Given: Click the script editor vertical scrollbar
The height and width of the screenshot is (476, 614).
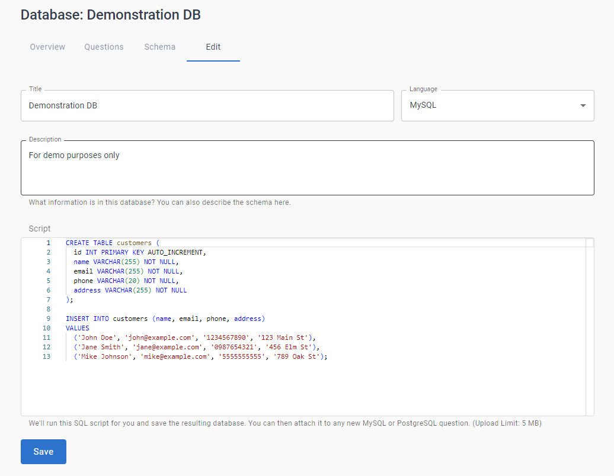Looking at the screenshot, I should pyautogui.click(x=589, y=326).
